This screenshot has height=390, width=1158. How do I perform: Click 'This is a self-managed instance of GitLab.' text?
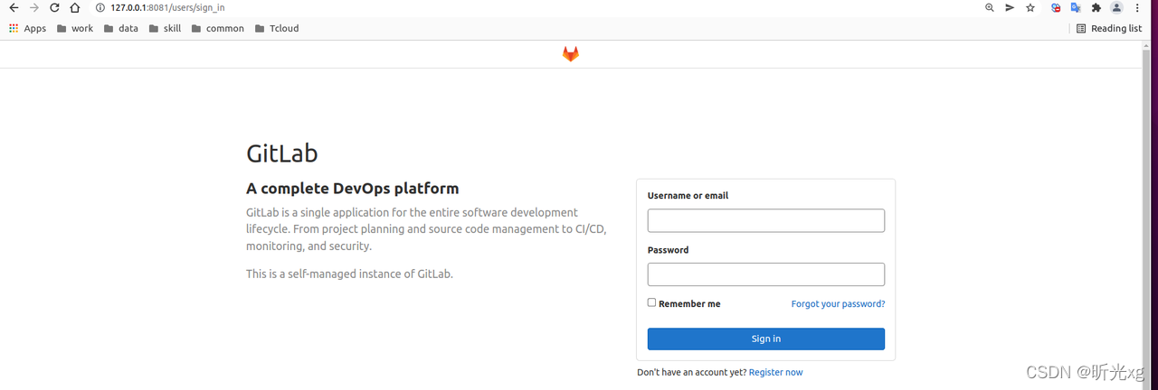[x=349, y=274]
